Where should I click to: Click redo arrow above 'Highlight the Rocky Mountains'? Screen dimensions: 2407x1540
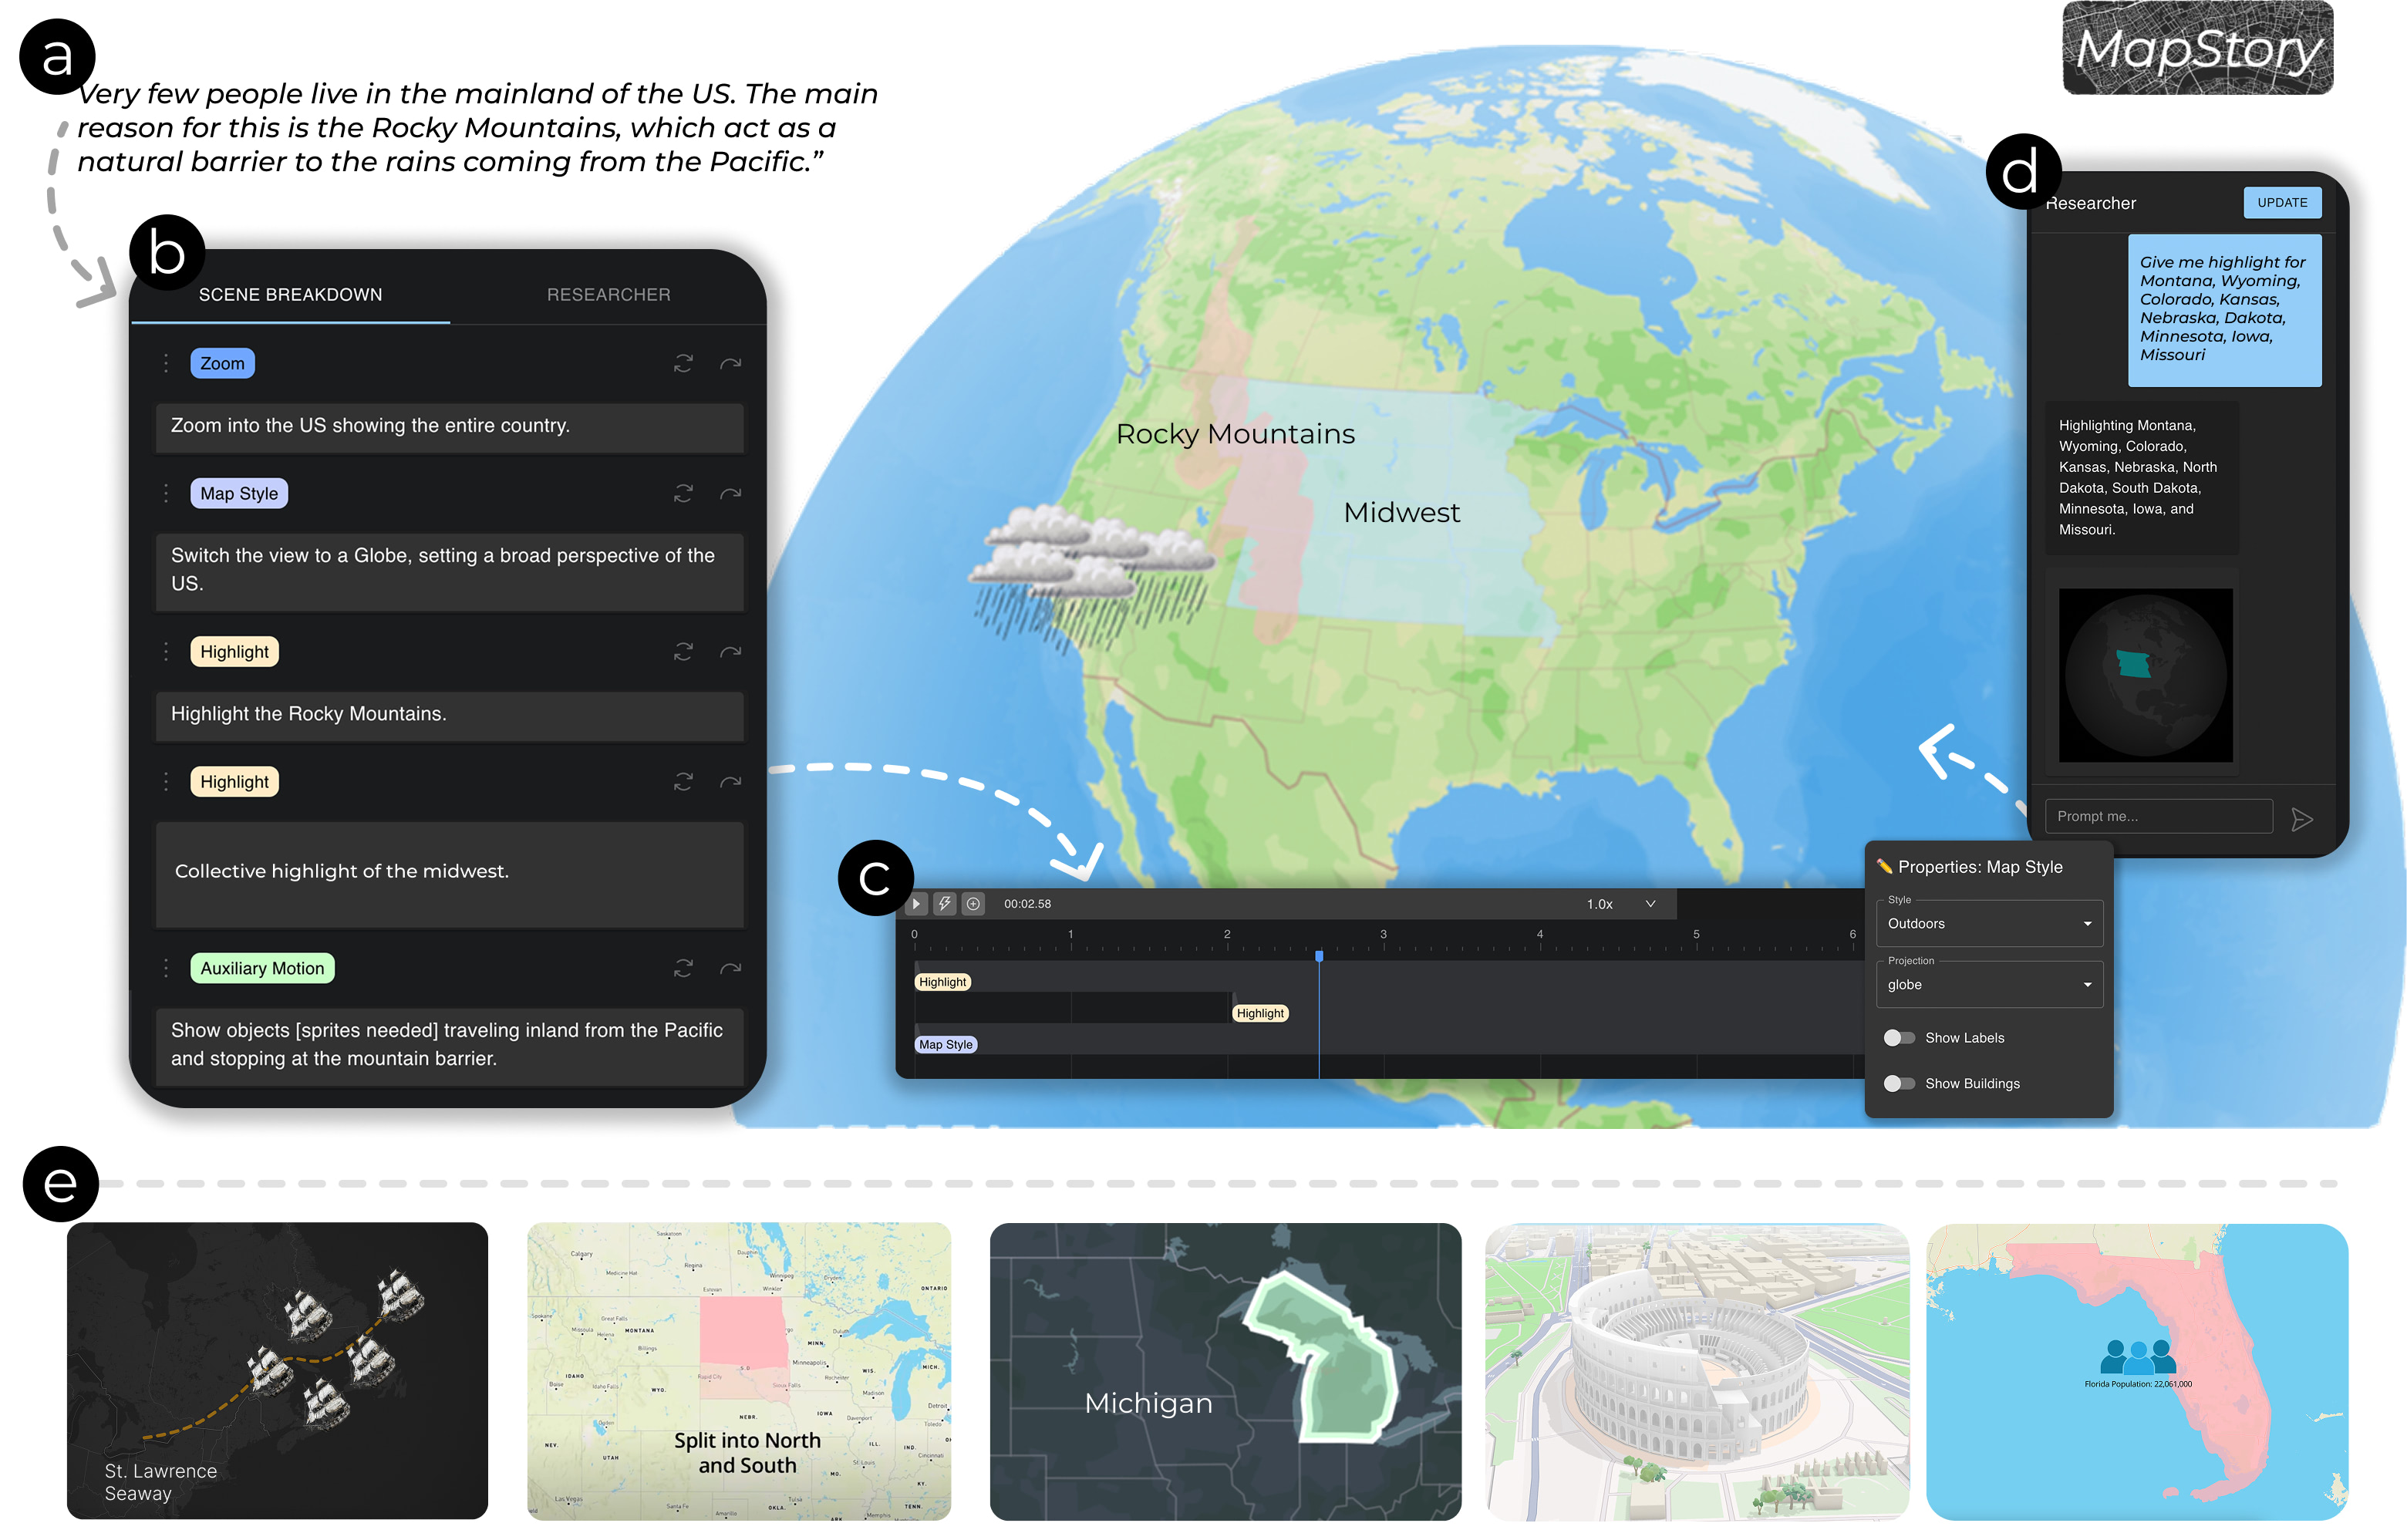click(731, 652)
